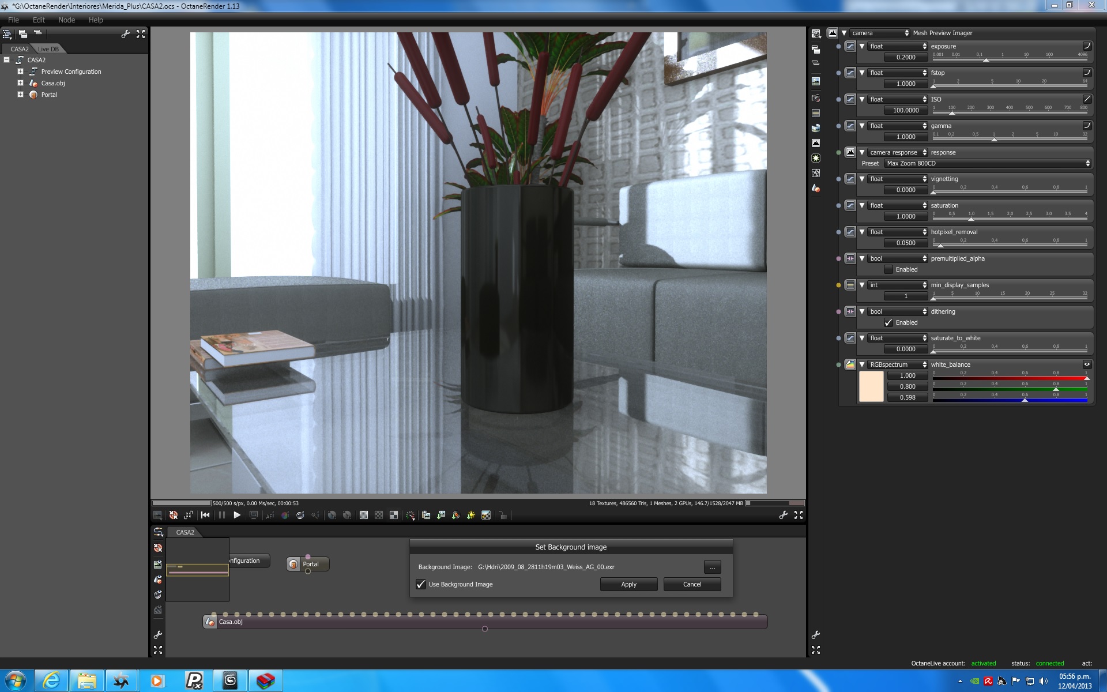Click the play render button
1107x692 pixels.
[x=237, y=515]
